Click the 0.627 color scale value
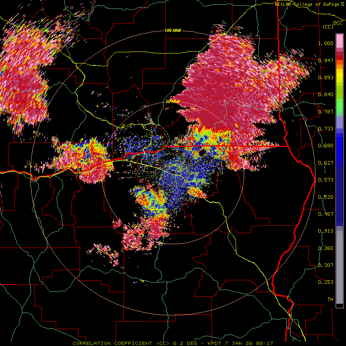The width and height of the screenshot is (346, 346). (x=326, y=163)
